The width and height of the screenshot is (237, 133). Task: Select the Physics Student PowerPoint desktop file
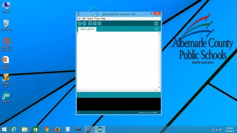6,62
